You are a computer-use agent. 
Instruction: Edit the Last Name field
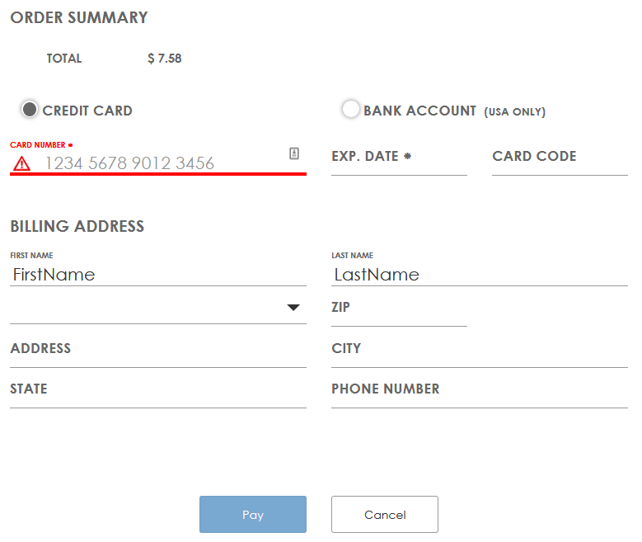[480, 275]
